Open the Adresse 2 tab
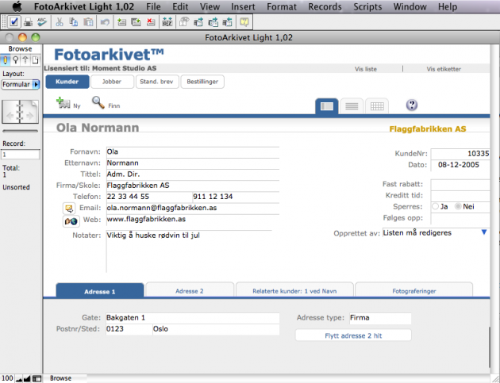 click(190, 290)
